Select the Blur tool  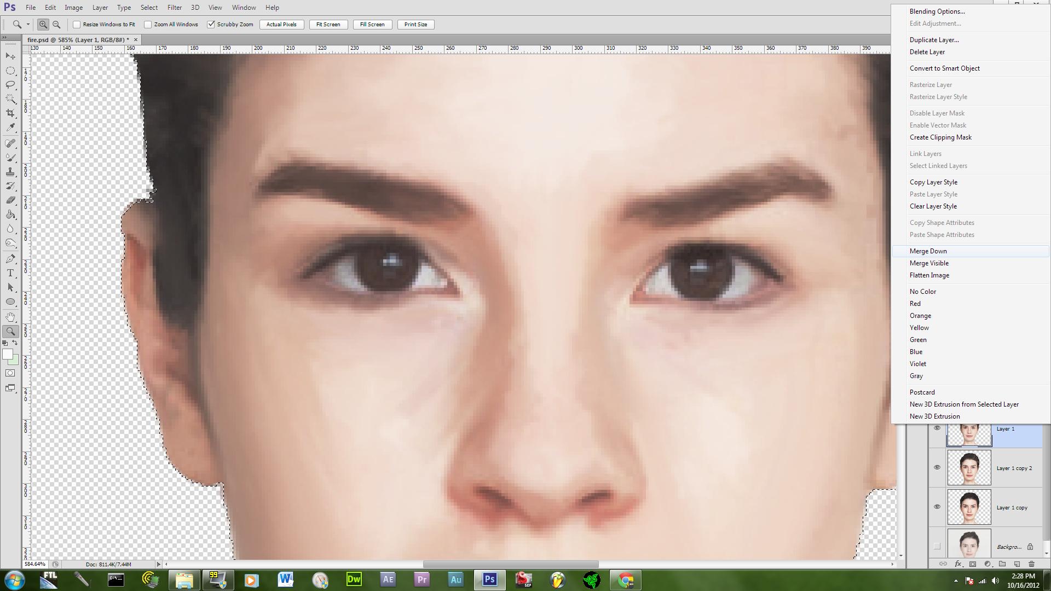coord(10,229)
